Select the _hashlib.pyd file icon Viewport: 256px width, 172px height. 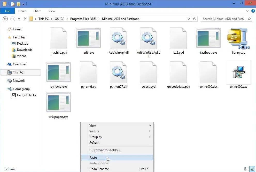pos(58,38)
